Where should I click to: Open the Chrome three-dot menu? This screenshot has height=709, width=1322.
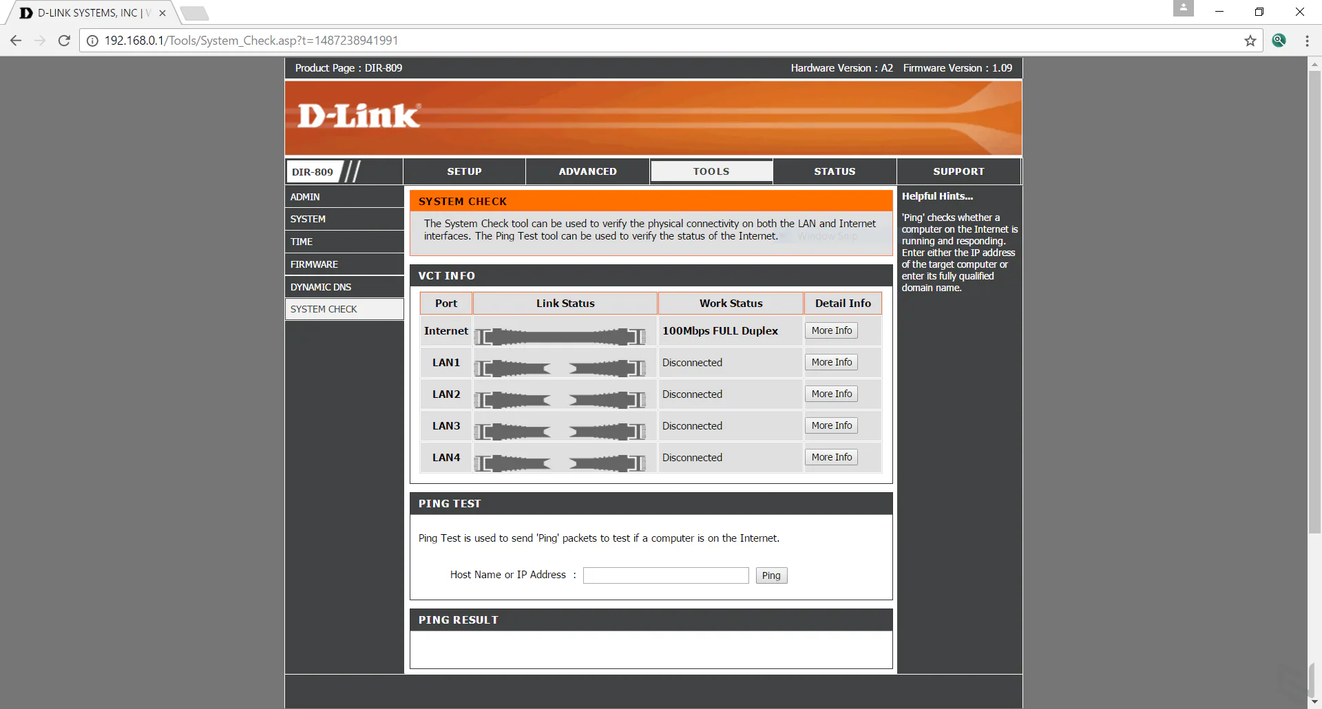point(1307,41)
